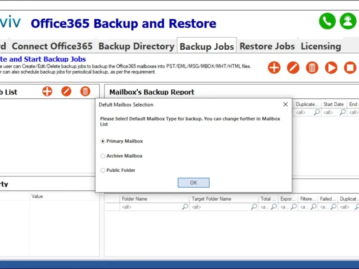Stop the backup job with stop icon
Image resolution: width=359 pixels, height=269 pixels.
pyautogui.click(x=350, y=68)
